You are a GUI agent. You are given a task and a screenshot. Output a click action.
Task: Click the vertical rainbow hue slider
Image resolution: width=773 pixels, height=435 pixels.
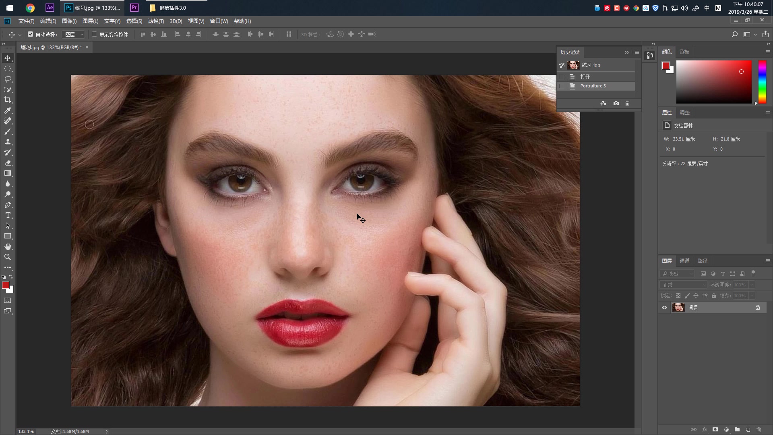[x=762, y=82]
